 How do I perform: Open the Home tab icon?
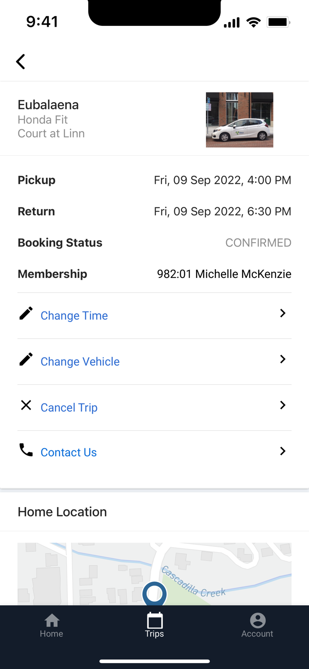[51, 620]
